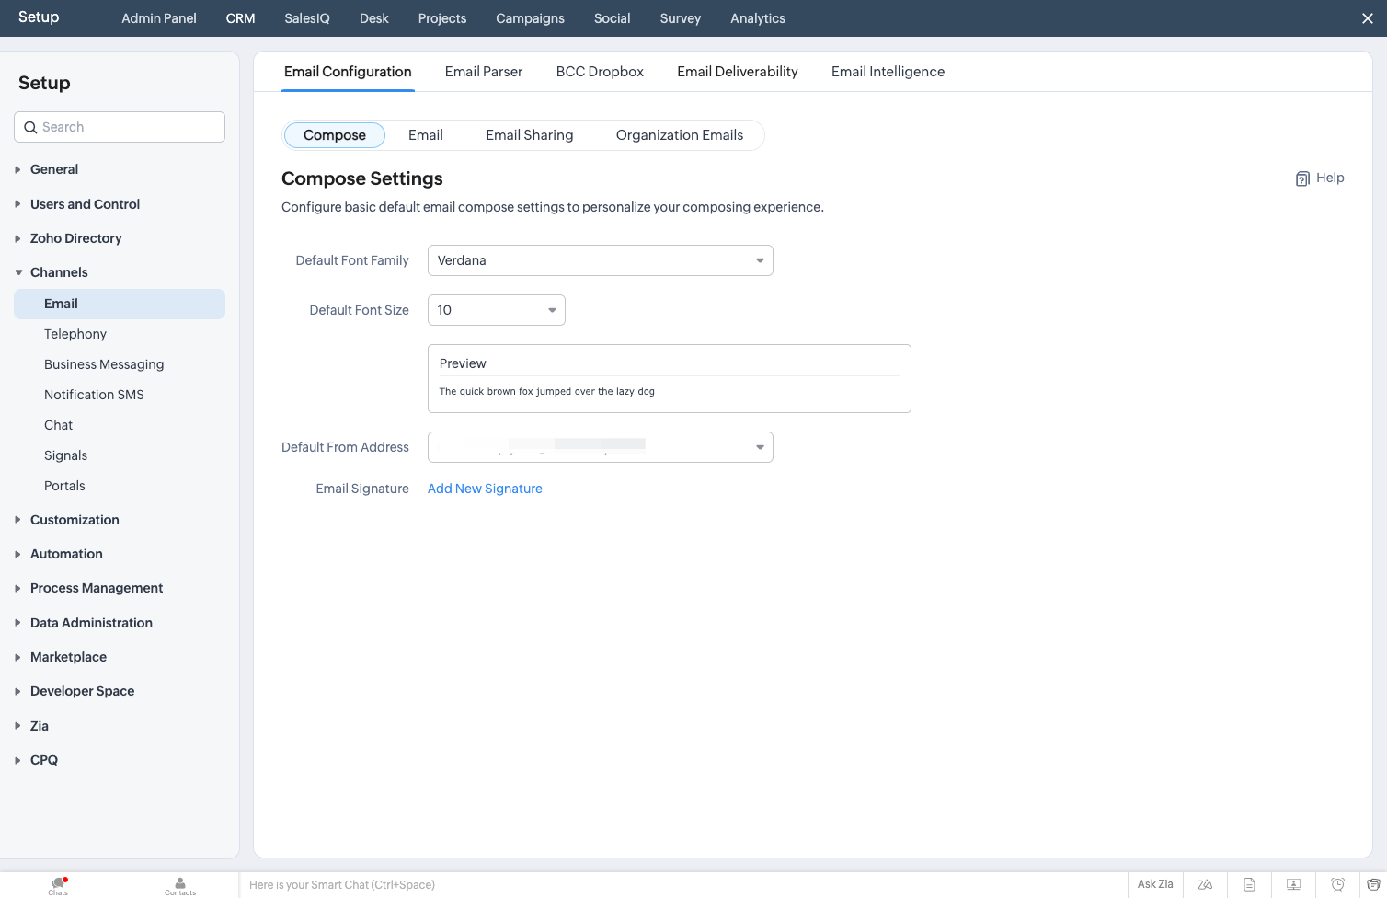This screenshot has width=1387, height=898.
Task: Open Portals under Channels
Action: click(x=64, y=486)
